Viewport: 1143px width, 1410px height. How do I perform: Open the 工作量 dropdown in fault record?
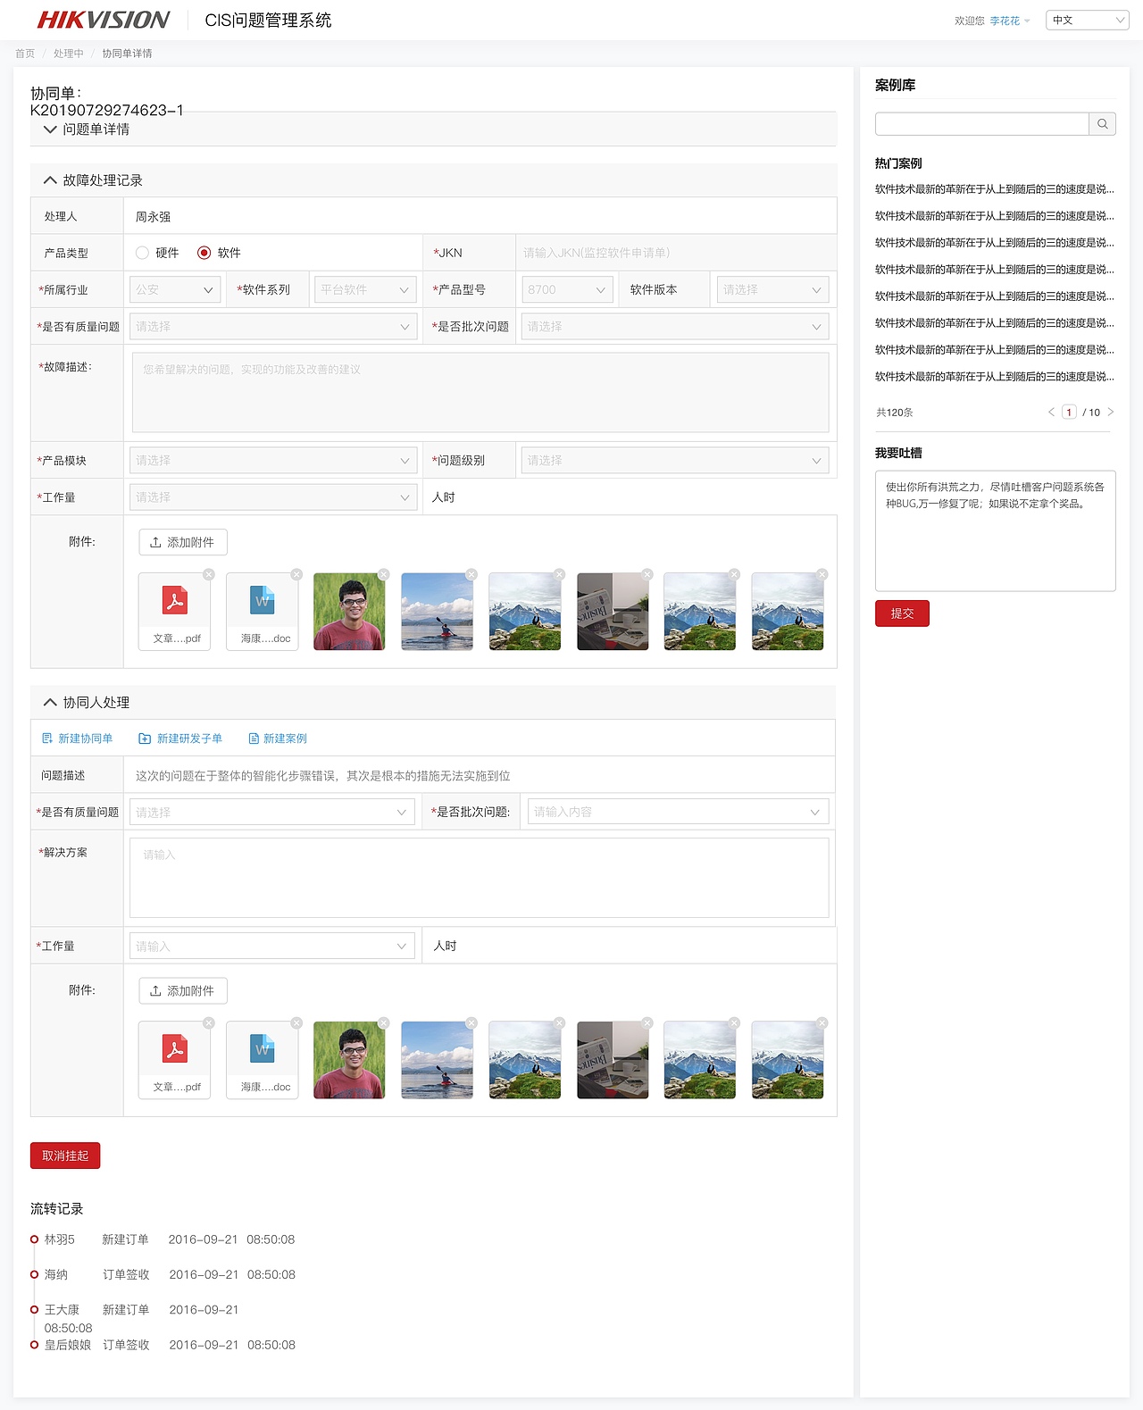click(273, 497)
